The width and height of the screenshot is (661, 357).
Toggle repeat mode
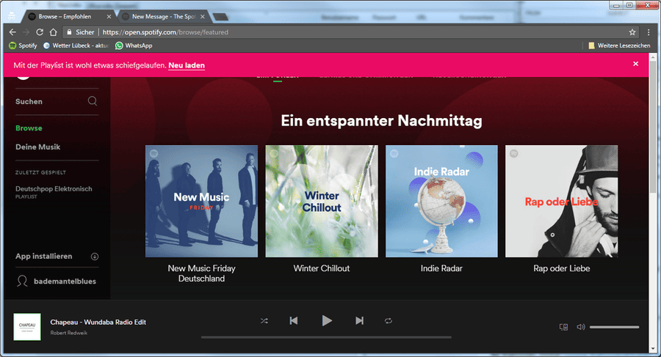[389, 321]
